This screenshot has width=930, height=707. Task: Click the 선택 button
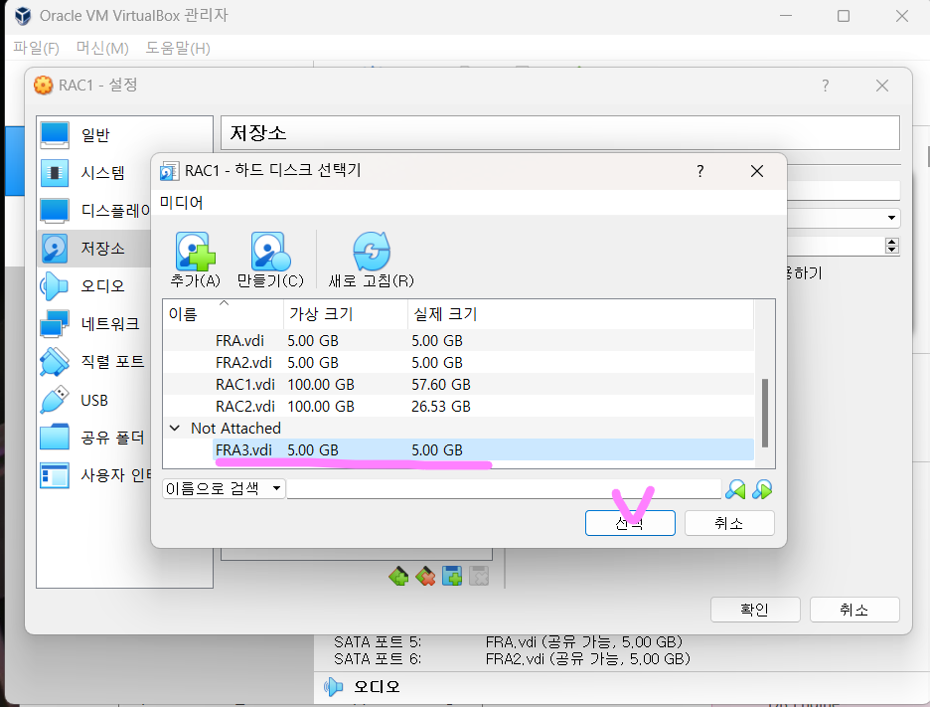point(630,523)
